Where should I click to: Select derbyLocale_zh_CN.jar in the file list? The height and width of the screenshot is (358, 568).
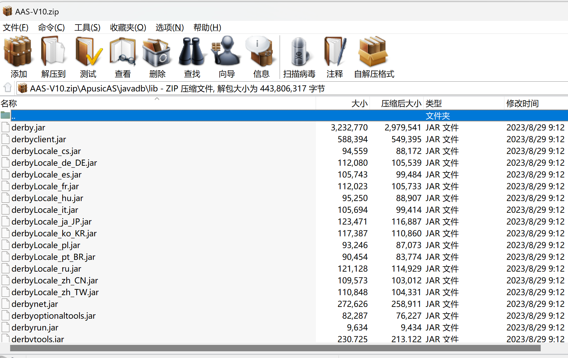coord(55,281)
